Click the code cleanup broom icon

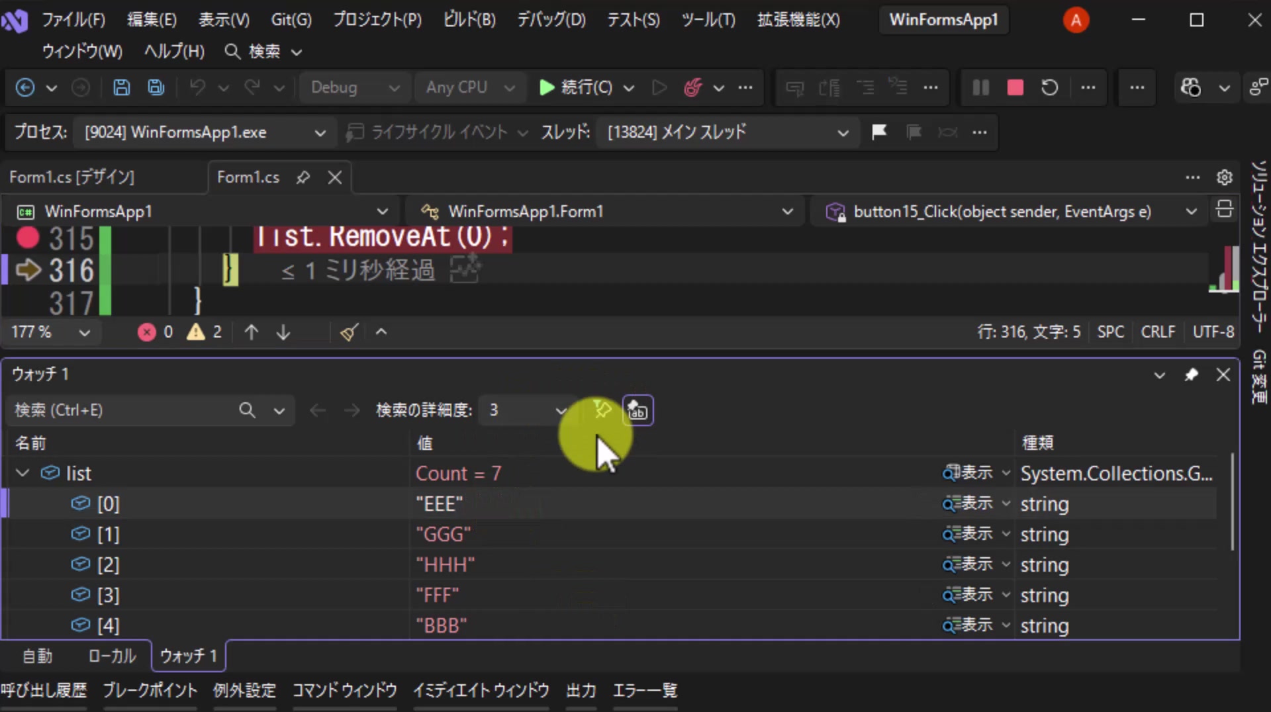point(350,332)
